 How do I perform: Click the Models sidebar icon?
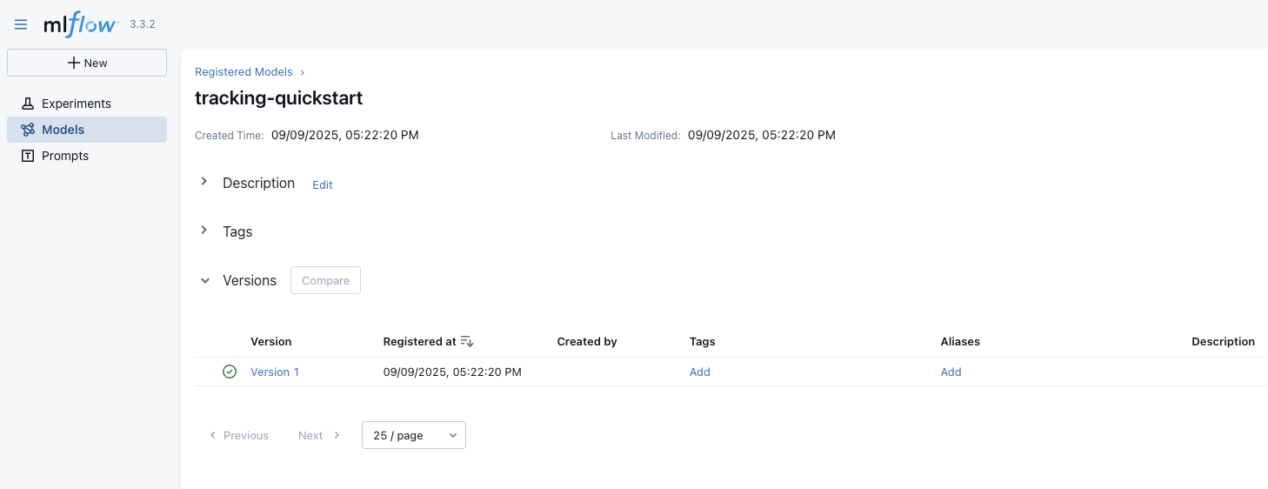pos(28,130)
